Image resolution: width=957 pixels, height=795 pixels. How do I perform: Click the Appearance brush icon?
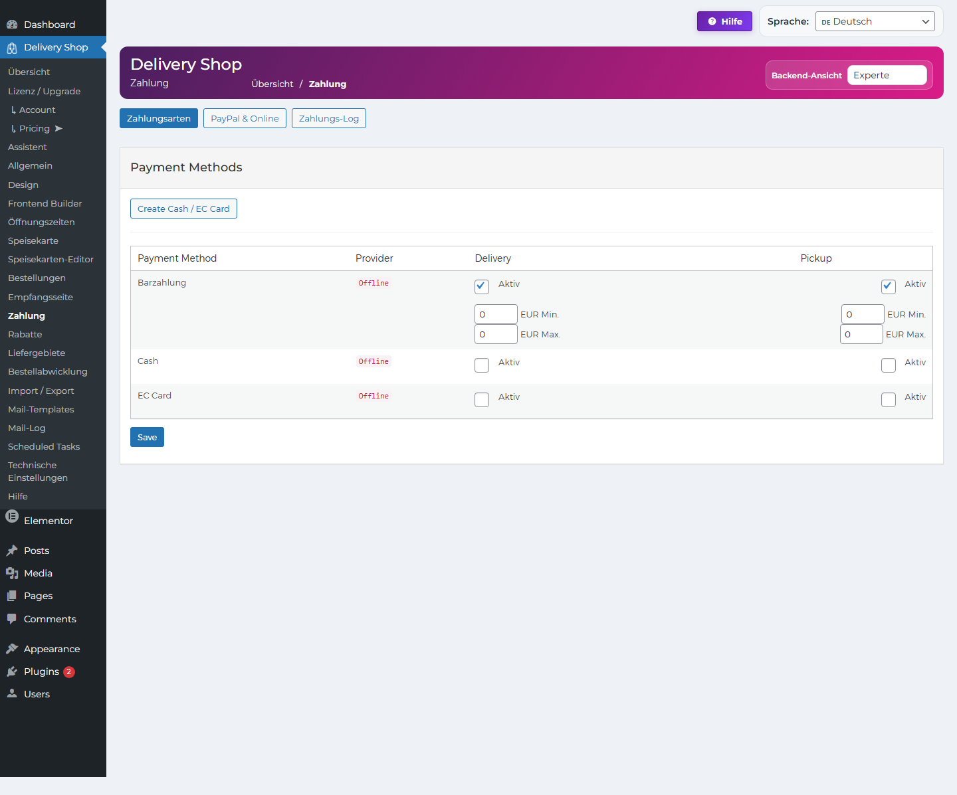click(12, 649)
